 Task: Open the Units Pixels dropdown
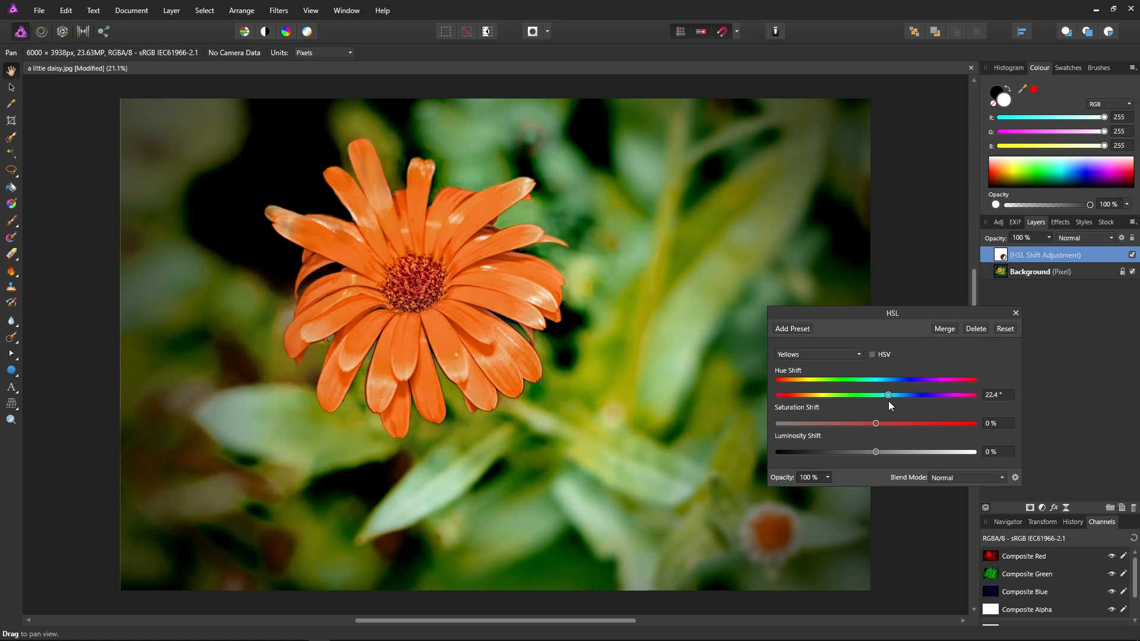coord(324,53)
